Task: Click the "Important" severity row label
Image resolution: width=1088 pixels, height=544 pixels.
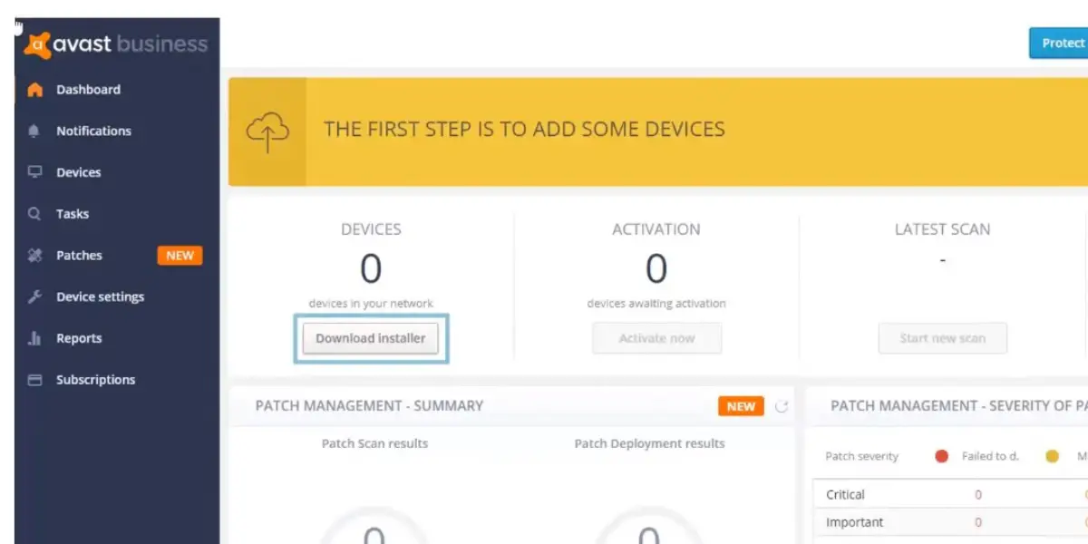Action: pos(854,522)
